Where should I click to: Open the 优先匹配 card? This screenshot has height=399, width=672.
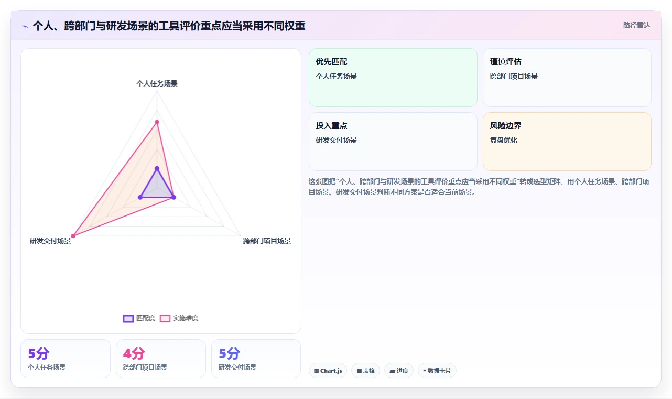point(393,78)
